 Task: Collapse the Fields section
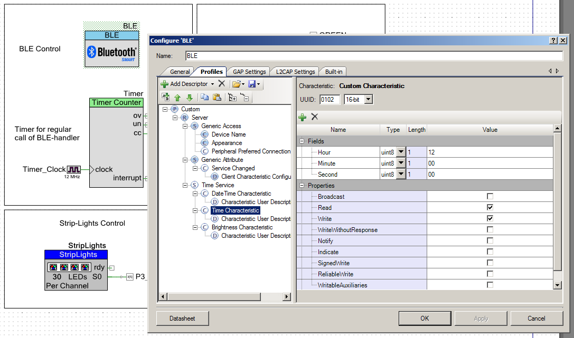(302, 141)
